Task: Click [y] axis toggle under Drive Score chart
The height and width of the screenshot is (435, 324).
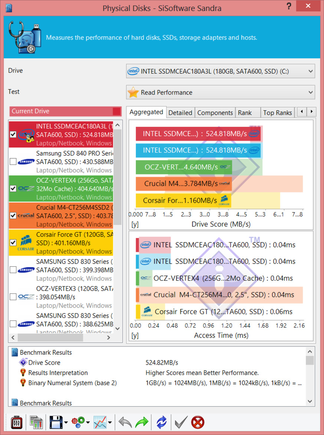Action: tap(135, 224)
